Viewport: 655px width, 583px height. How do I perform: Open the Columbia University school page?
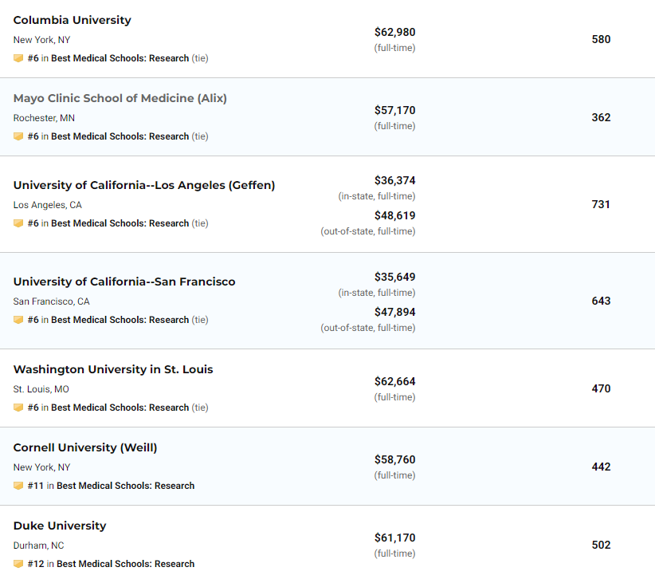73,20
